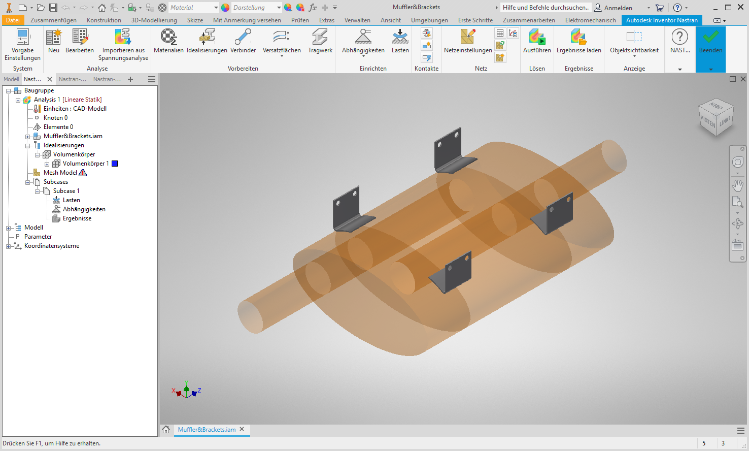
Task: Expand the Versatzflächen dropdown
Action: point(282,56)
